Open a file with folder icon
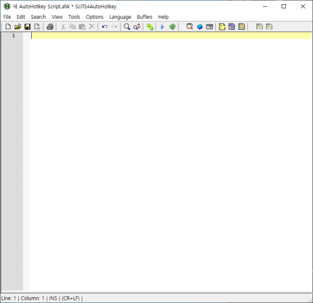313x303 pixels. pos(18,27)
